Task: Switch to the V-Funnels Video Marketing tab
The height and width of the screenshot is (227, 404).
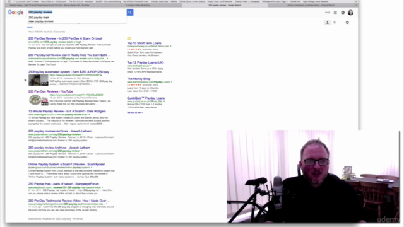Action: pyautogui.click(x=138, y=5)
